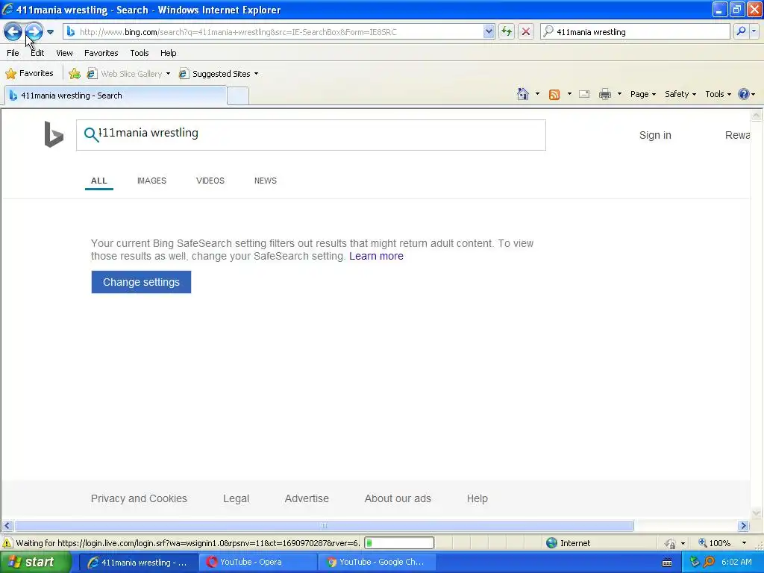This screenshot has height=573, width=764.
Task: Click the horizontal scrollbar right arrow
Action: coord(743,526)
